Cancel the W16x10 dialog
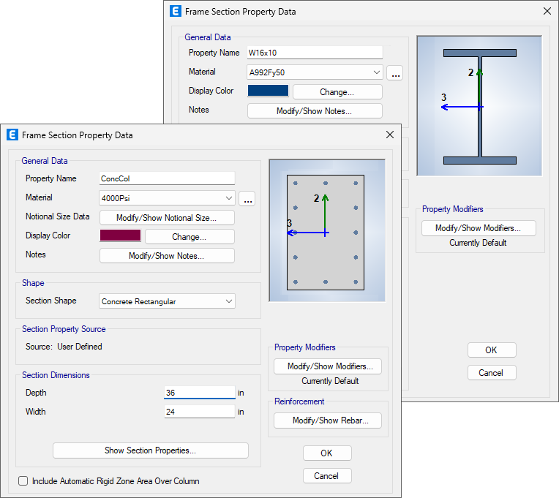 click(x=492, y=373)
